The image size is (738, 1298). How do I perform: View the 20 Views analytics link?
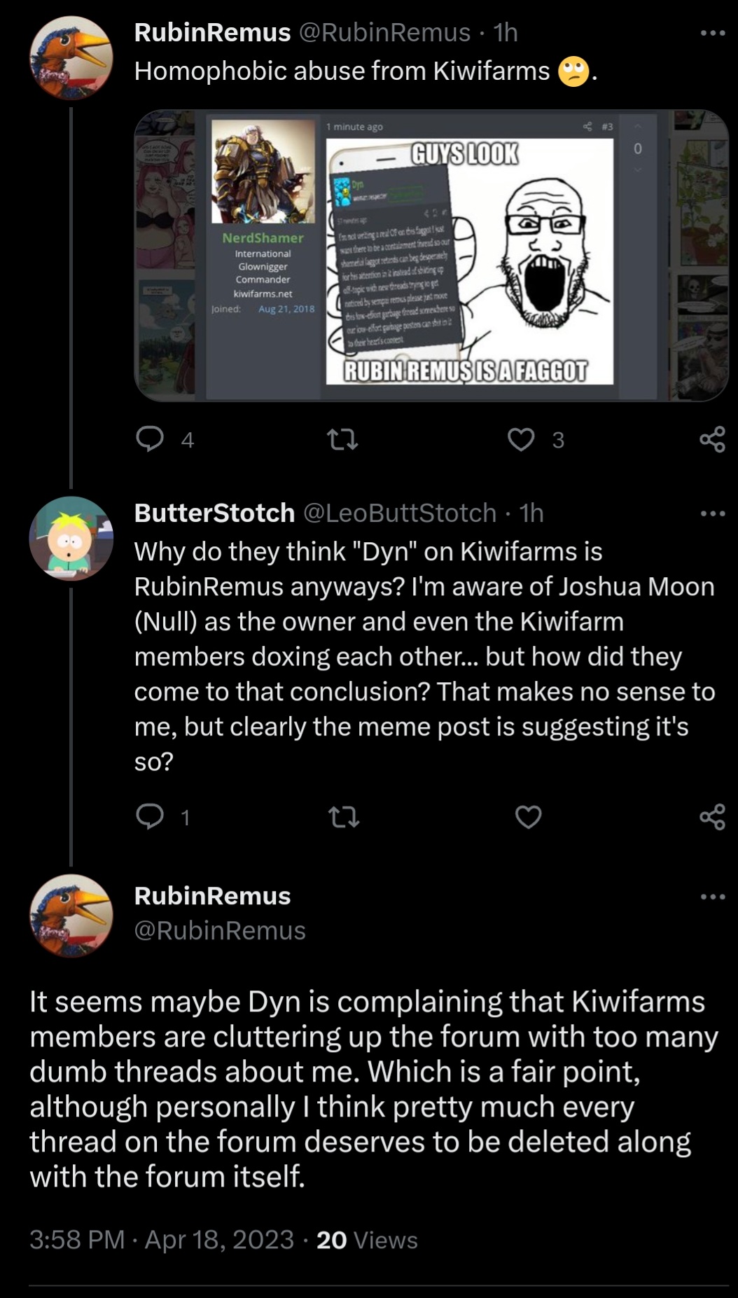pos(367,1240)
